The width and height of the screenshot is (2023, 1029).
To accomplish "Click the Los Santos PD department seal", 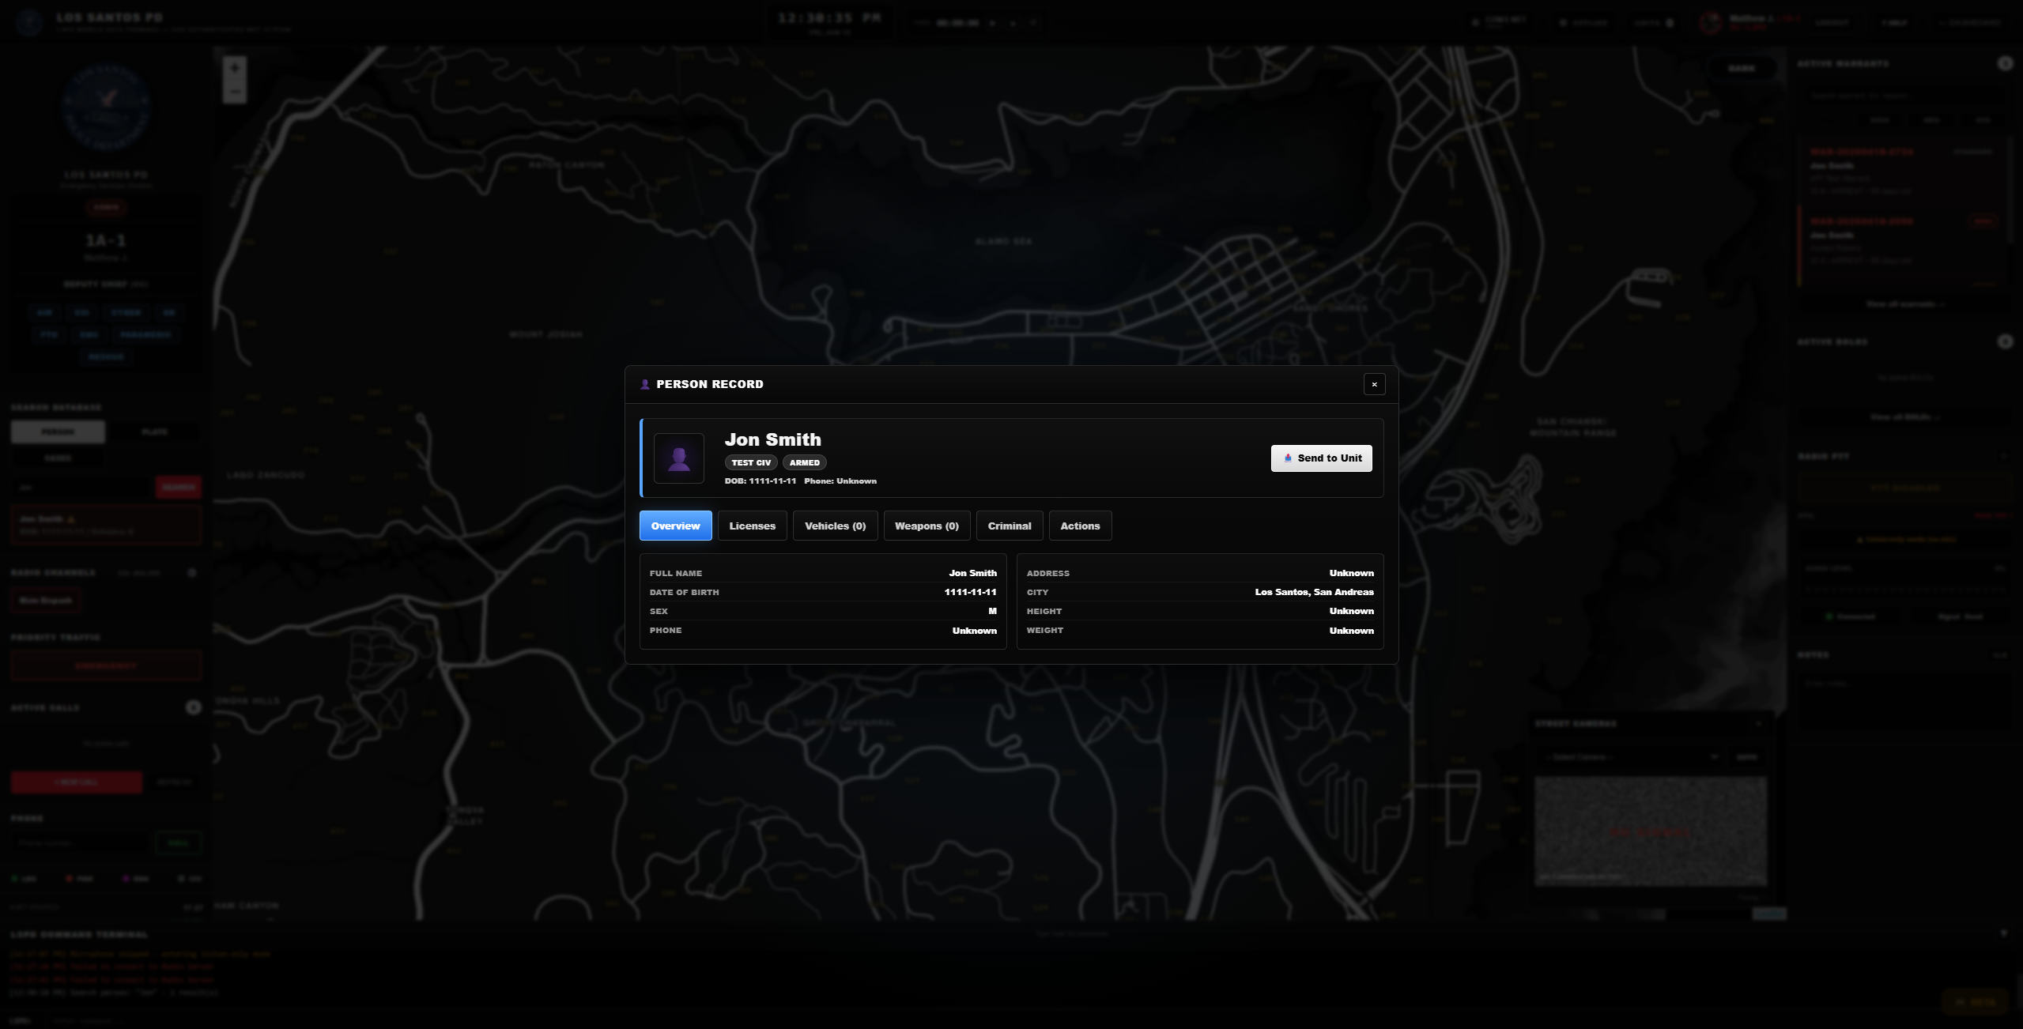I will (106, 107).
